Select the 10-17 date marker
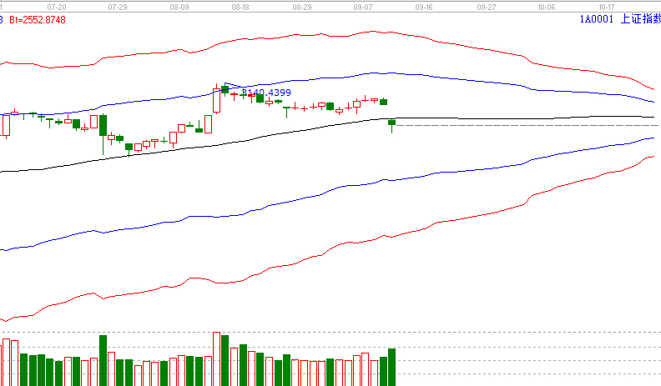Image resolution: width=661 pixels, height=386 pixels. point(608,5)
